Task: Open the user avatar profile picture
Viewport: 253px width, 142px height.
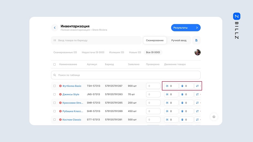Action: 197,52
